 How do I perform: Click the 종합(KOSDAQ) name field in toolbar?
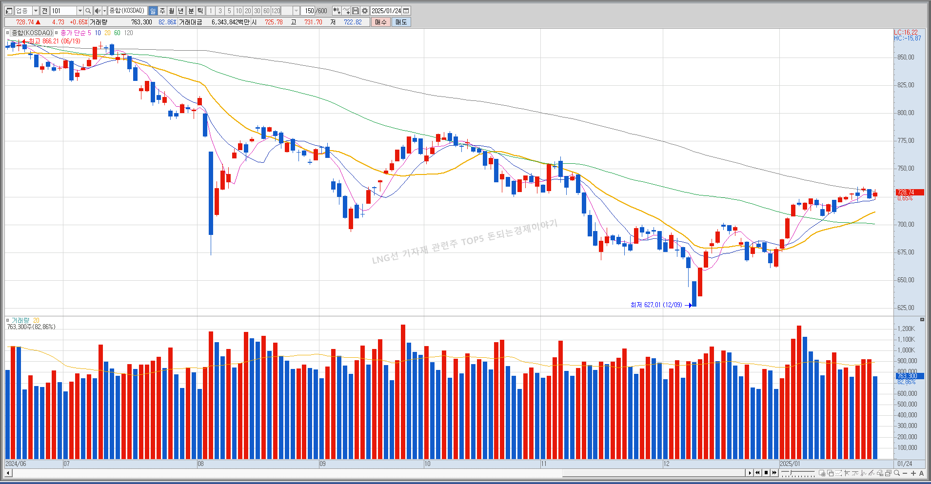coord(127,11)
